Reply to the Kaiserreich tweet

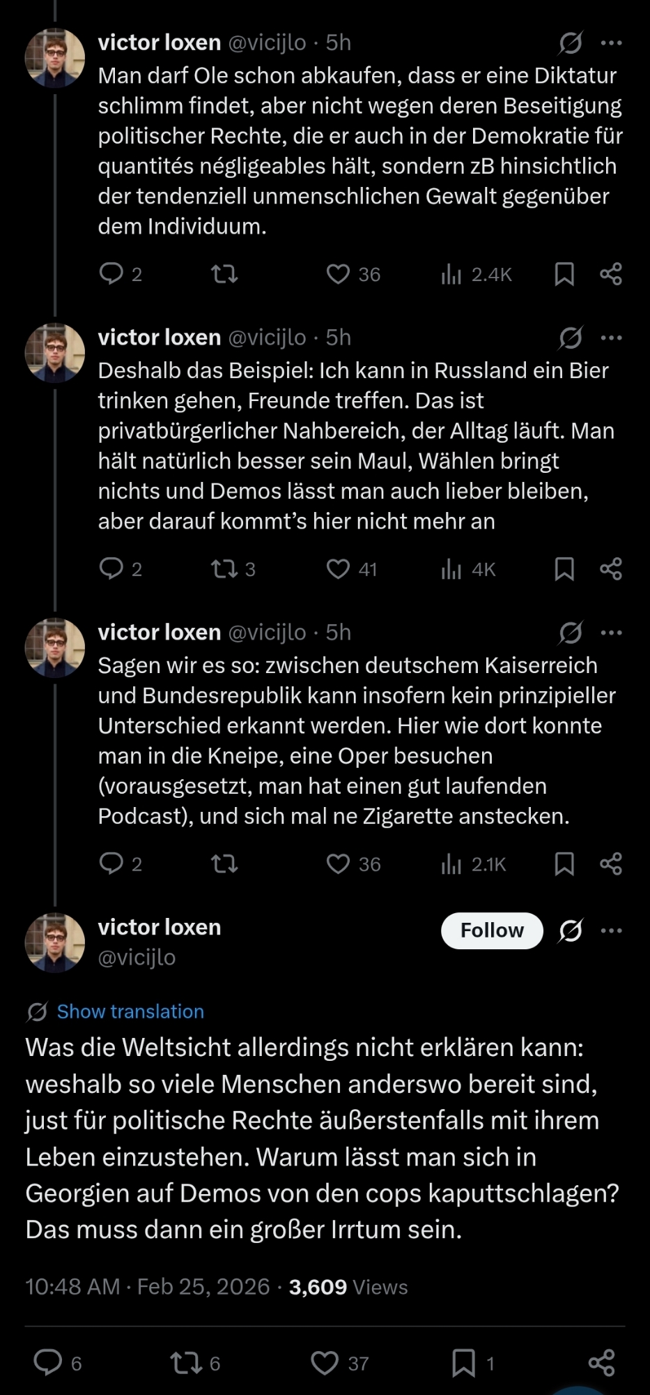click(111, 864)
